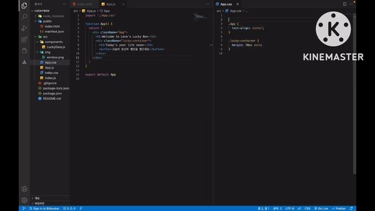375x211 pixels.
Task: Click the 'function App()' line in App.js
Action: pos(99,24)
